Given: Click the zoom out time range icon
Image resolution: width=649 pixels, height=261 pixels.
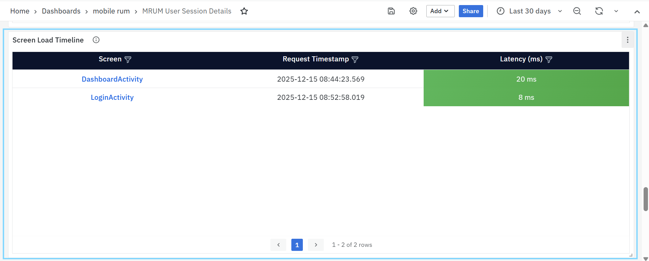Looking at the screenshot, I should click(x=577, y=11).
